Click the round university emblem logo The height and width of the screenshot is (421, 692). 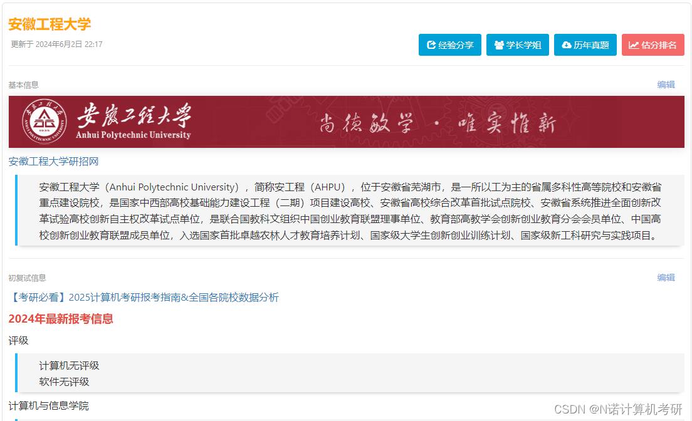[x=45, y=122]
